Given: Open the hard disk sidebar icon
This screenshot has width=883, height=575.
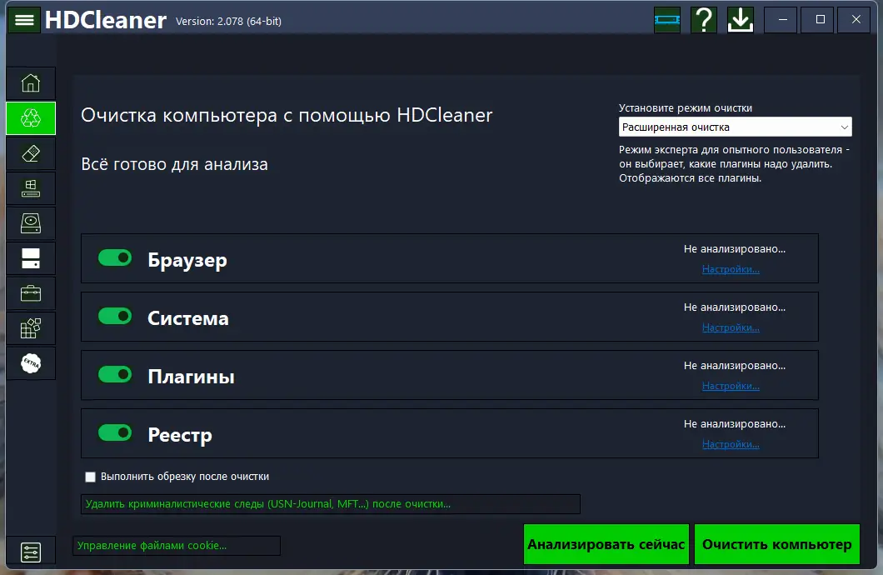Looking at the screenshot, I should 31,223.
